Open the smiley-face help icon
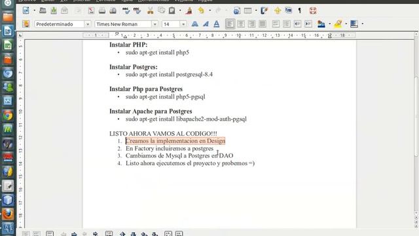This screenshot has width=419, height=236. (x=313, y=10)
